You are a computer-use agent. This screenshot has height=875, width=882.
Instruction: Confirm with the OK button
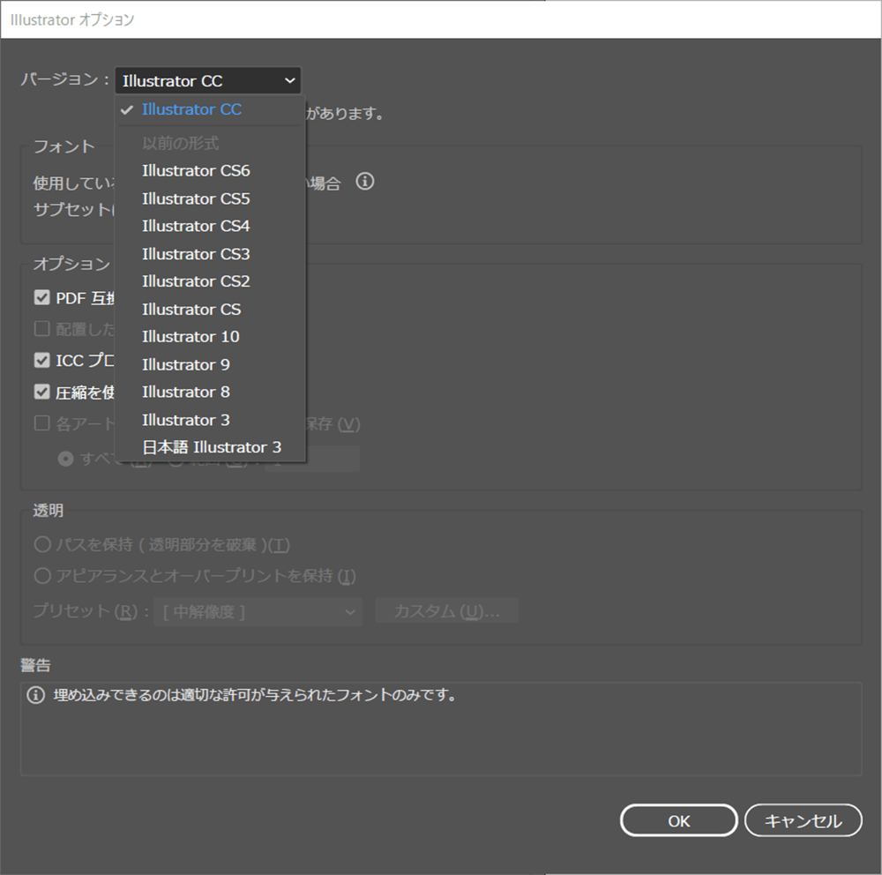click(679, 821)
